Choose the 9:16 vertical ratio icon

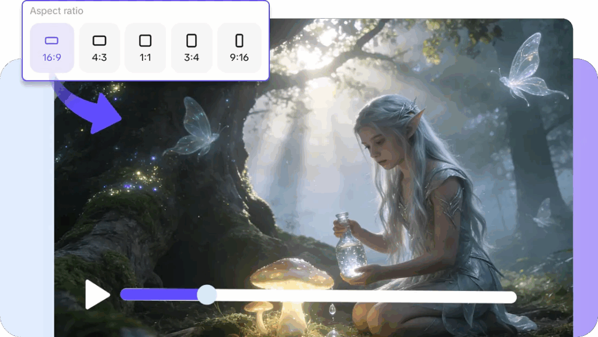[239, 40]
